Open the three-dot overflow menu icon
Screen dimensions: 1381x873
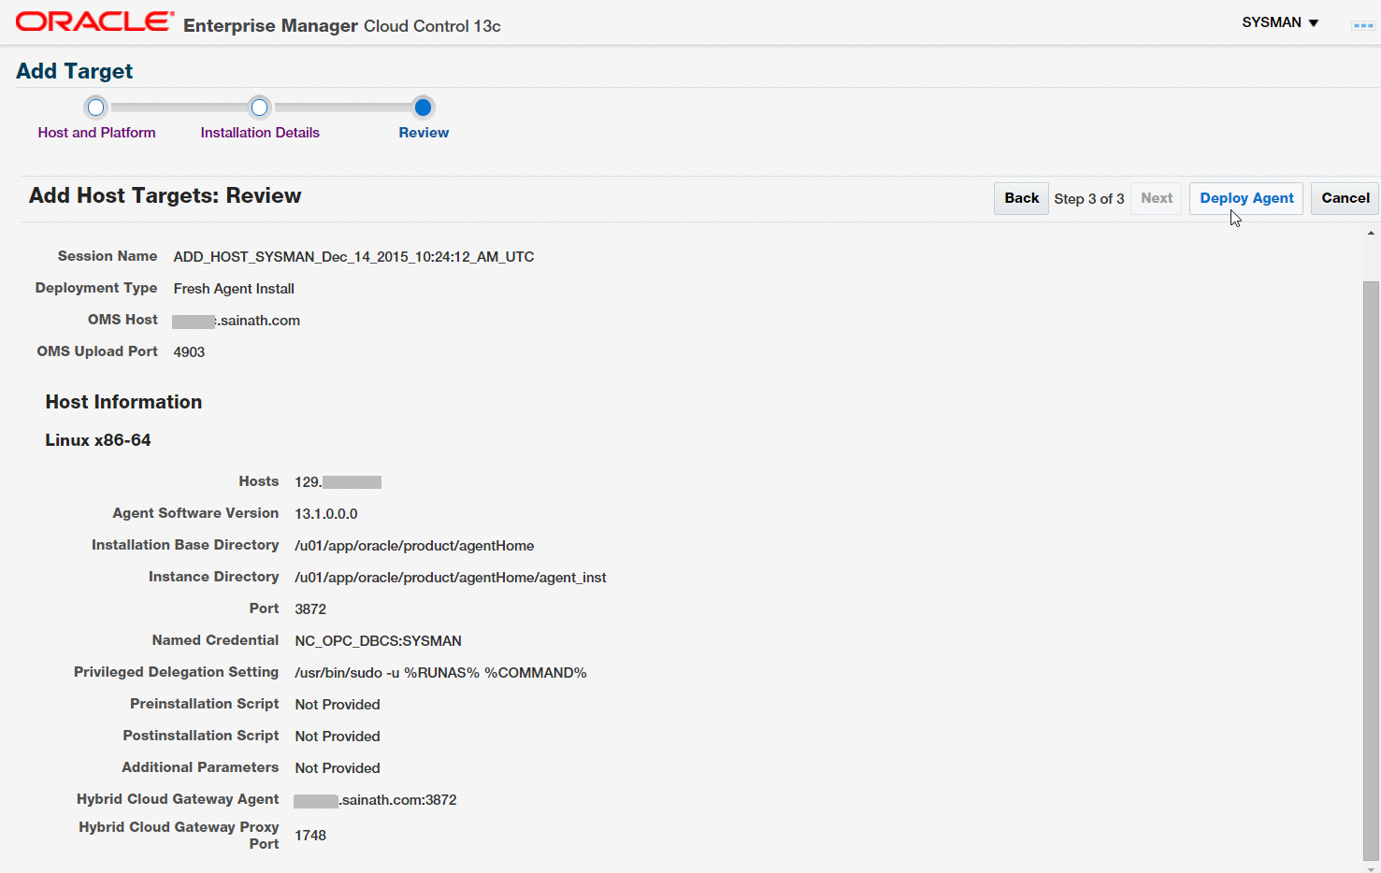tap(1363, 25)
